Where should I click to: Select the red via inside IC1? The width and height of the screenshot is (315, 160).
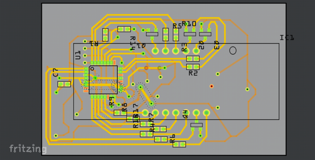(x=211, y=86)
